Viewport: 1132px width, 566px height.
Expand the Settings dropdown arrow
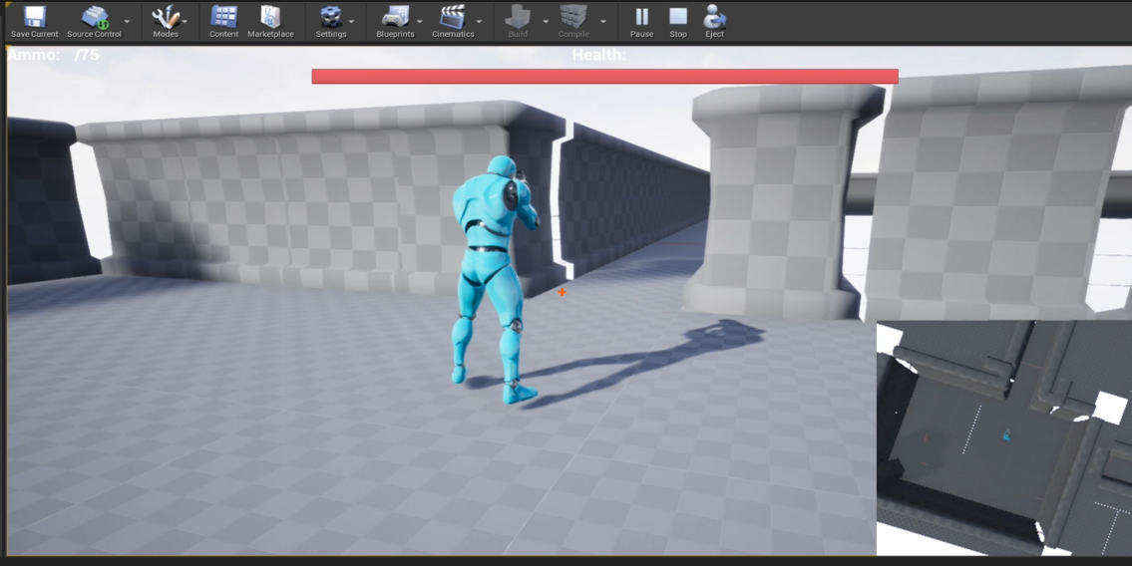[x=352, y=22]
